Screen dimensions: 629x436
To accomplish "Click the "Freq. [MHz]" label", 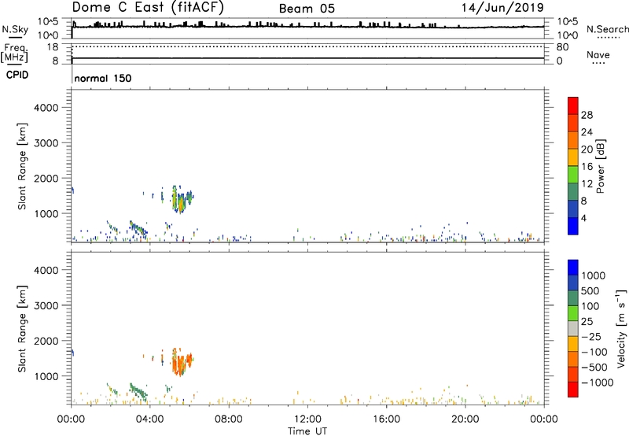I will pyautogui.click(x=14, y=54).
